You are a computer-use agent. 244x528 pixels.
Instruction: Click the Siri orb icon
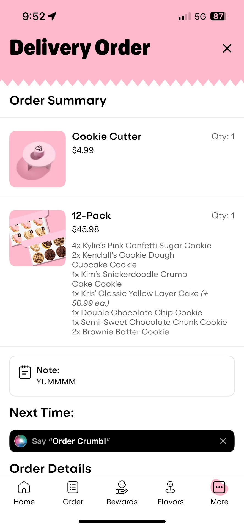click(x=21, y=441)
